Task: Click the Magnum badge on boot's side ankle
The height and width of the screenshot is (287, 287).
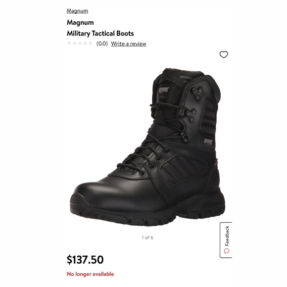Action: 208,142
